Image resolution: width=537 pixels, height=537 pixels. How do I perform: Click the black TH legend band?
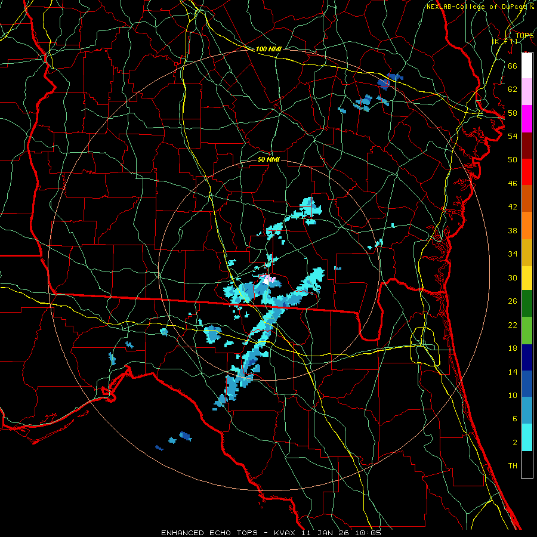tap(527, 464)
